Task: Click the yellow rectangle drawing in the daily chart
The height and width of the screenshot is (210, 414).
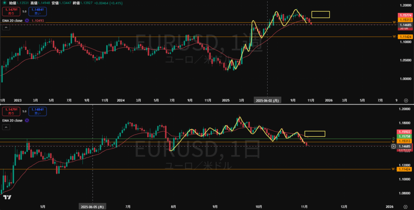Action: click(315, 134)
